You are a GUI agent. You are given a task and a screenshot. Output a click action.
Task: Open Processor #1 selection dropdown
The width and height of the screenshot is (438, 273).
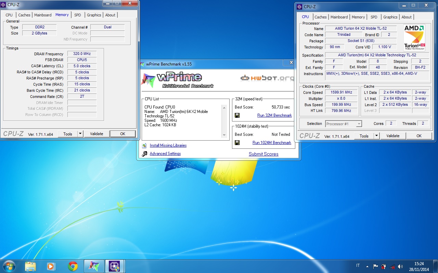(344, 124)
